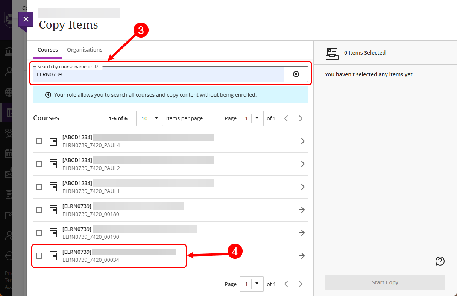Open the top Page number dropdown
The image size is (457, 296).
(x=252, y=118)
